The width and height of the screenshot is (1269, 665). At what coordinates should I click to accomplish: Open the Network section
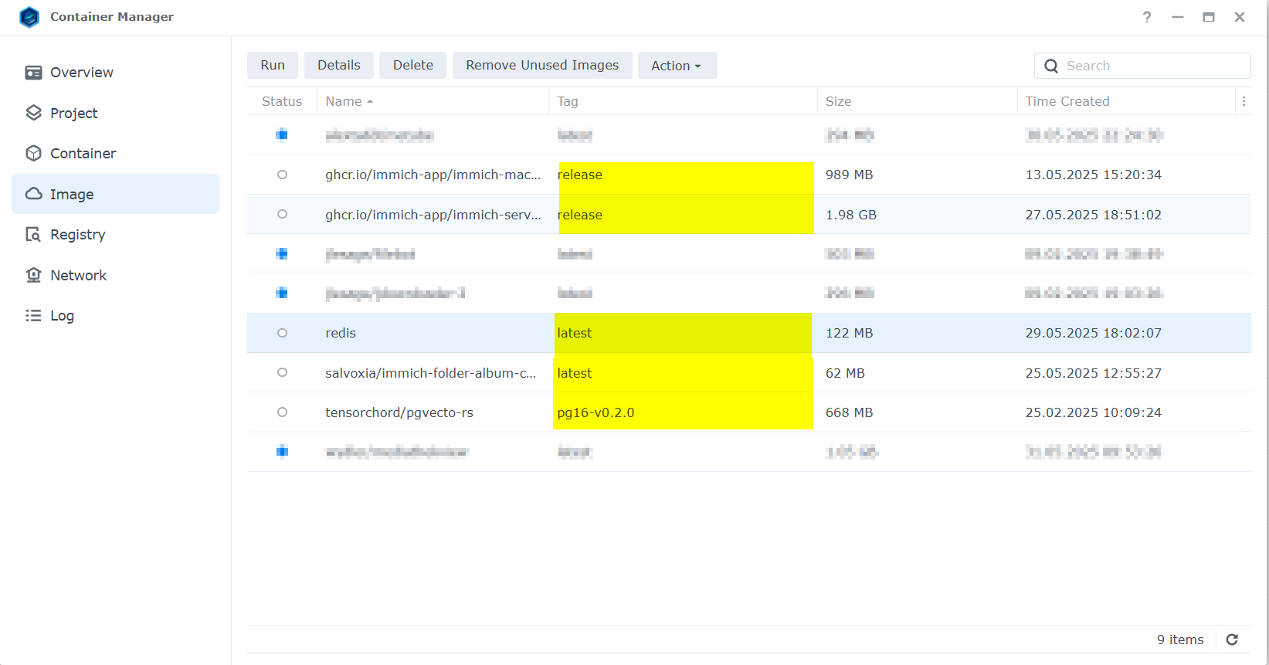pos(116,275)
